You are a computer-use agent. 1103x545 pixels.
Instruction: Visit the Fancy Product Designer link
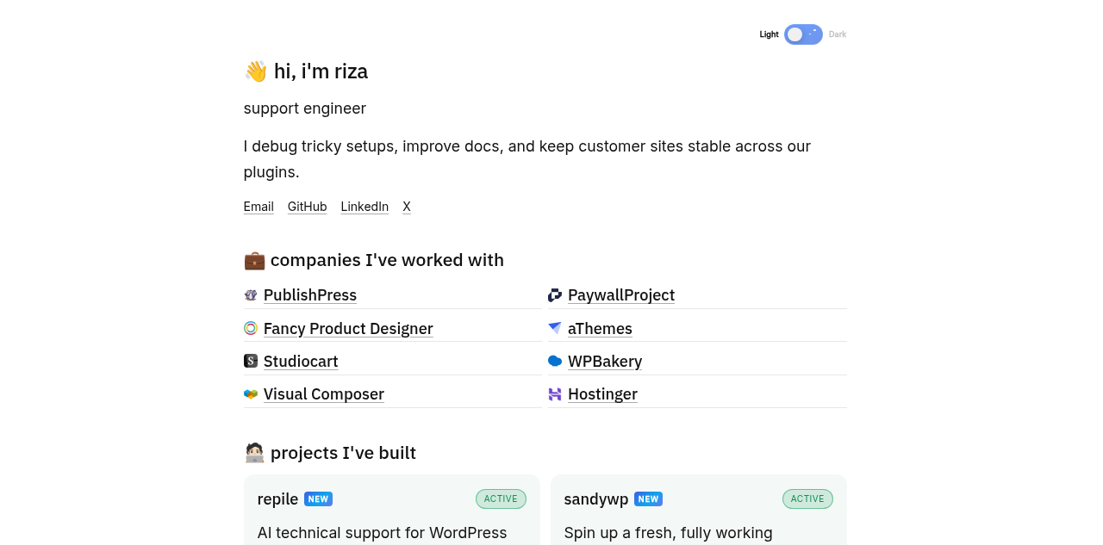pos(348,328)
